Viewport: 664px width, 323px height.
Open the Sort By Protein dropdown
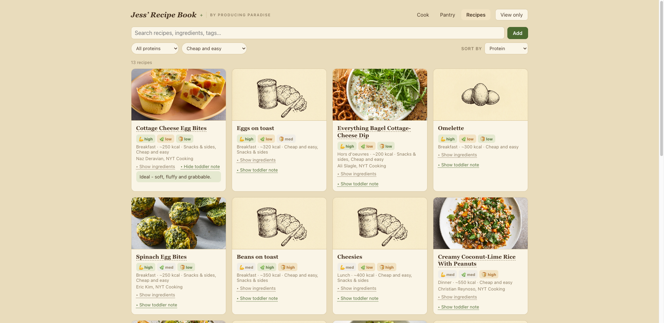506,48
